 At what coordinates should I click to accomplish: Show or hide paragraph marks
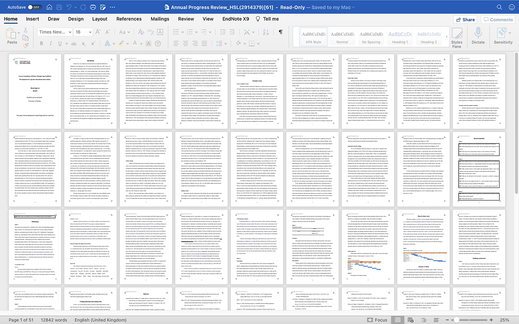[281, 32]
